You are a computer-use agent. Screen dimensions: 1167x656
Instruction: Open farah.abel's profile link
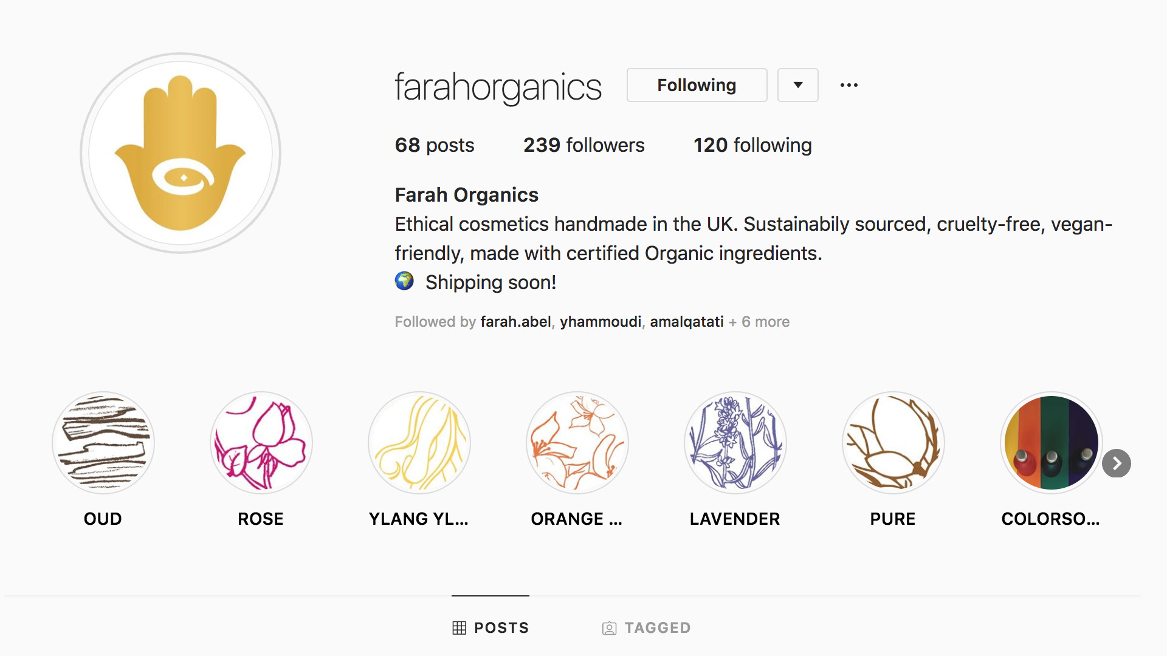click(x=515, y=322)
